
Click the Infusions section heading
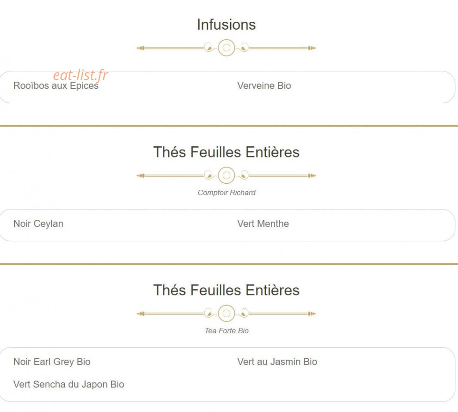coord(226,25)
